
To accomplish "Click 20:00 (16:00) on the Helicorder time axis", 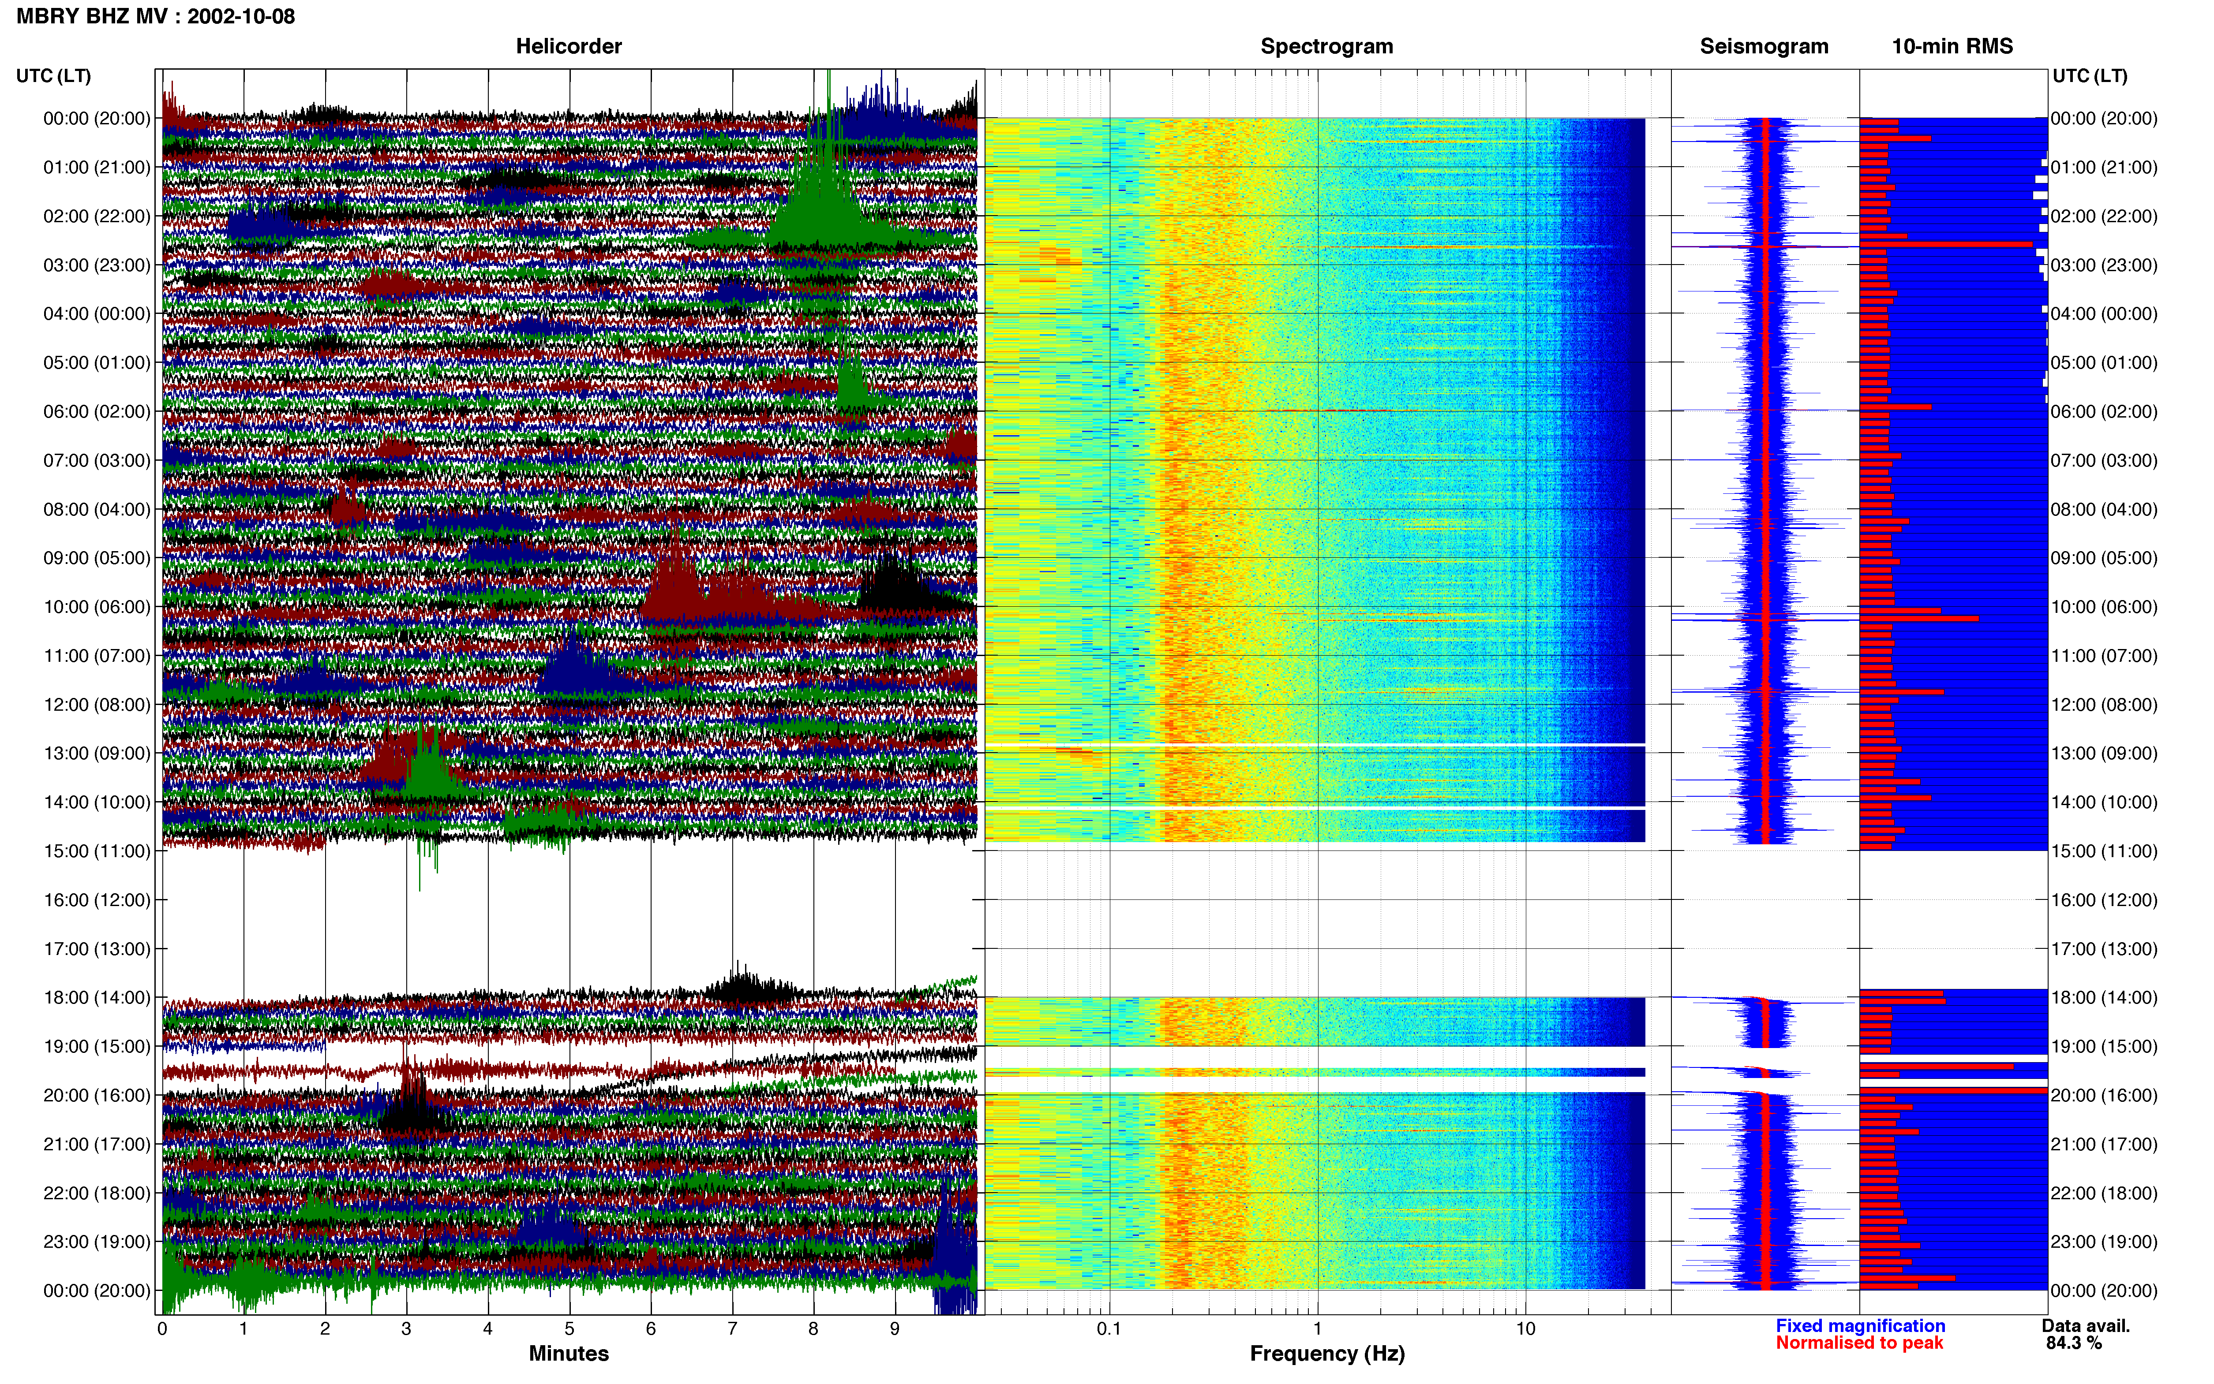I will [97, 1096].
